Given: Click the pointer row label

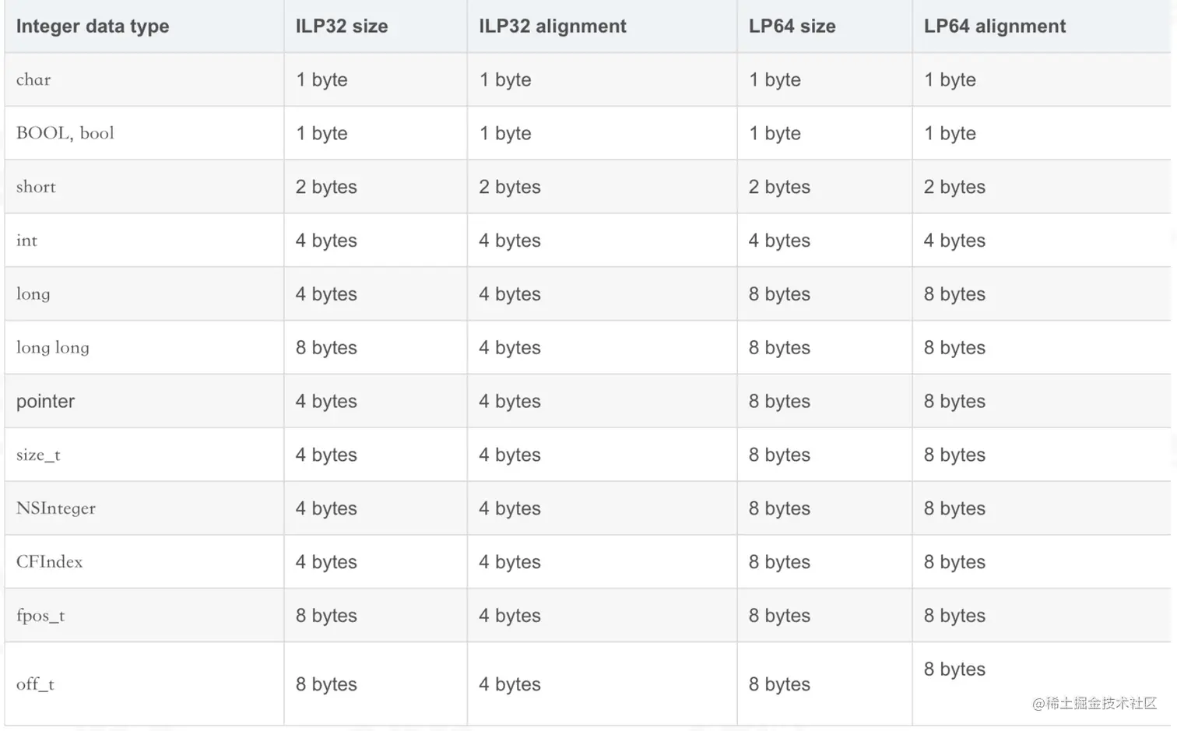Looking at the screenshot, I should tap(45, 402).
